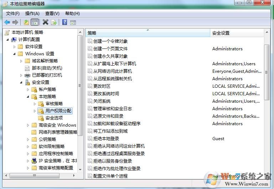This screenshot has width=274, height=189.
Task: Click the Export list toolbar icon
Action: point(54,22)
